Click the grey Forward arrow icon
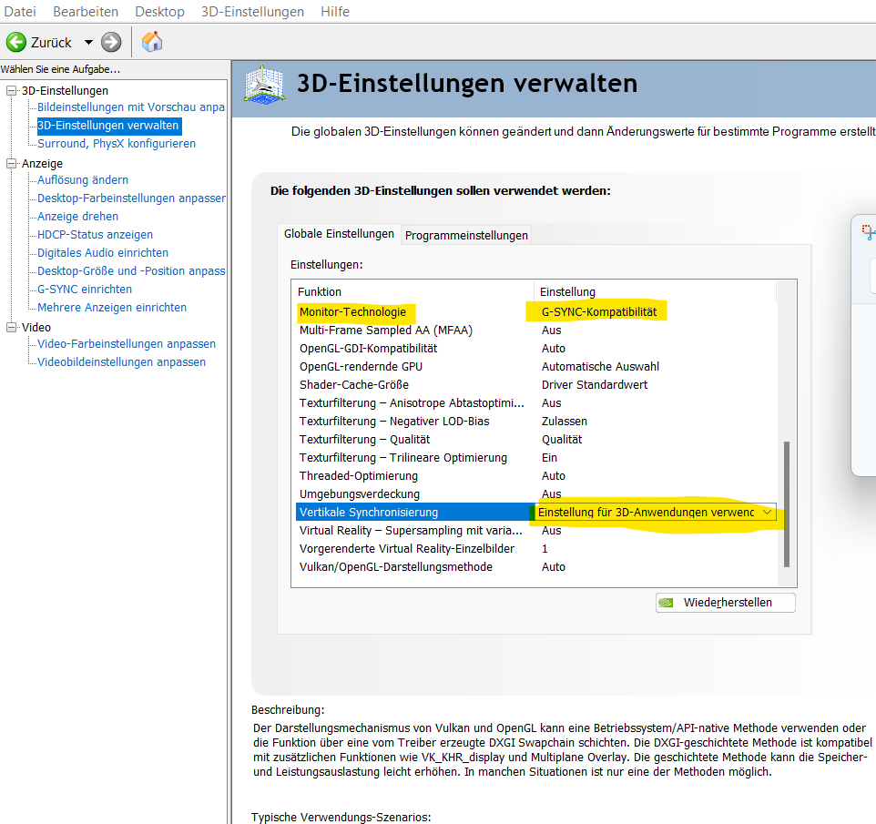Image resolution: width=876 pixels, height=824 pixels. (x=111, y=42)
